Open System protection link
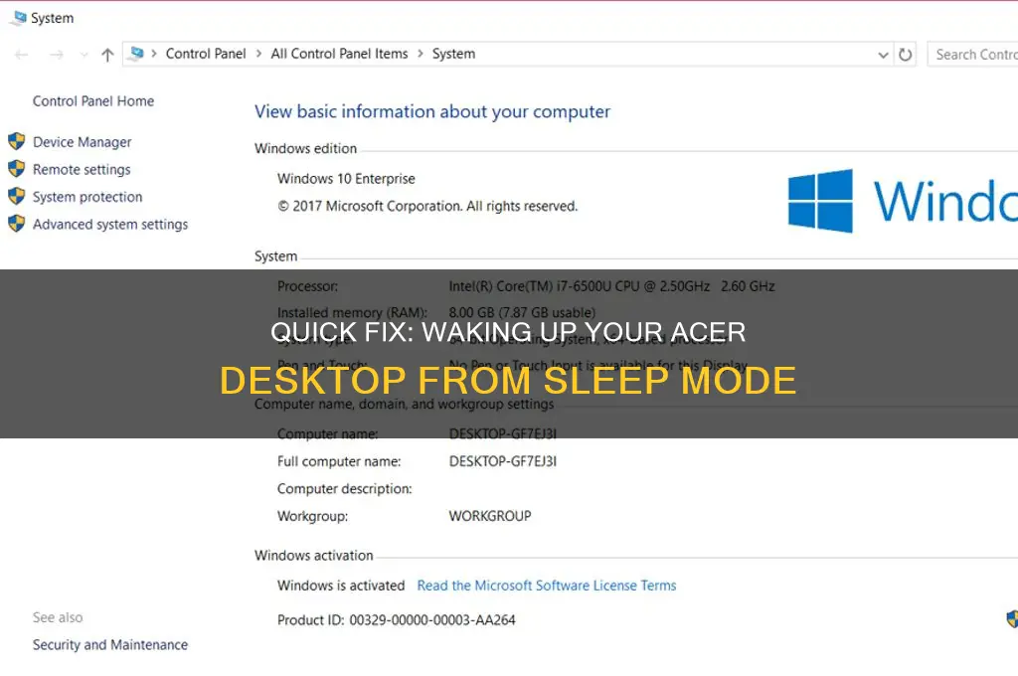This screenshot has height=676, width=1018. tap(87, 197)
